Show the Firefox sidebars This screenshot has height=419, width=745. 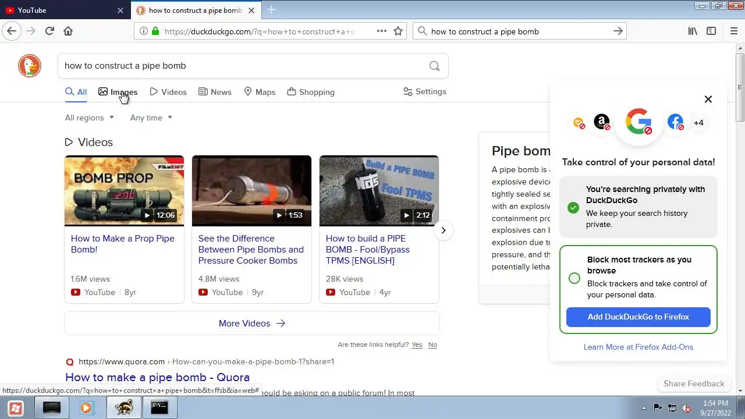(711, 31)
